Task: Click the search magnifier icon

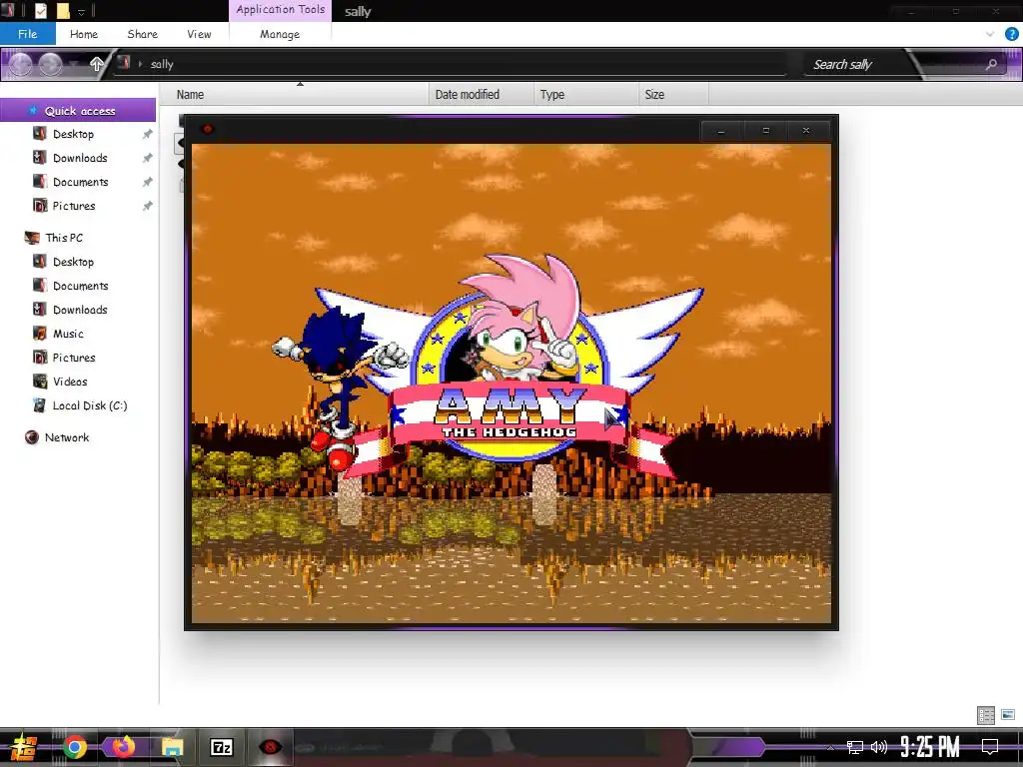Action: coord(991,64)
